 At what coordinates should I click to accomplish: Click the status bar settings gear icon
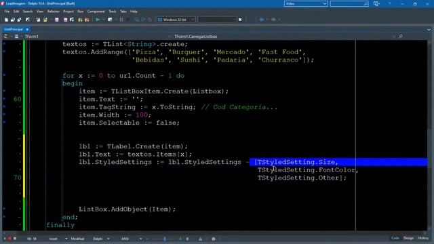214,239
